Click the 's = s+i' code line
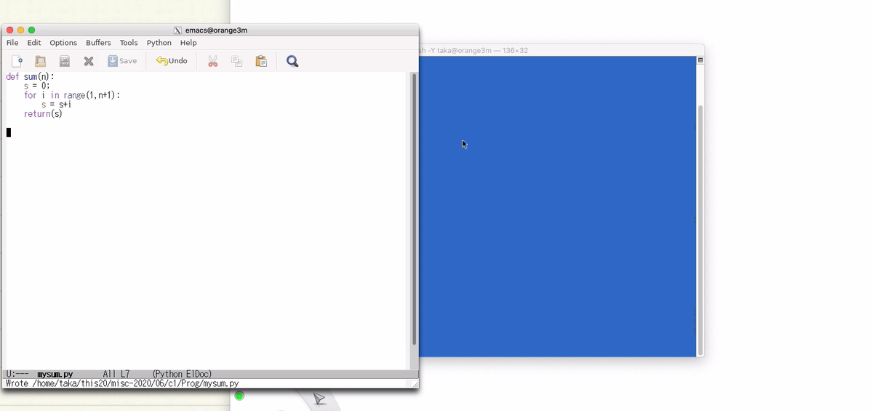Image resolution: width=872 pixels, height=411 pixels. [56, 105]
